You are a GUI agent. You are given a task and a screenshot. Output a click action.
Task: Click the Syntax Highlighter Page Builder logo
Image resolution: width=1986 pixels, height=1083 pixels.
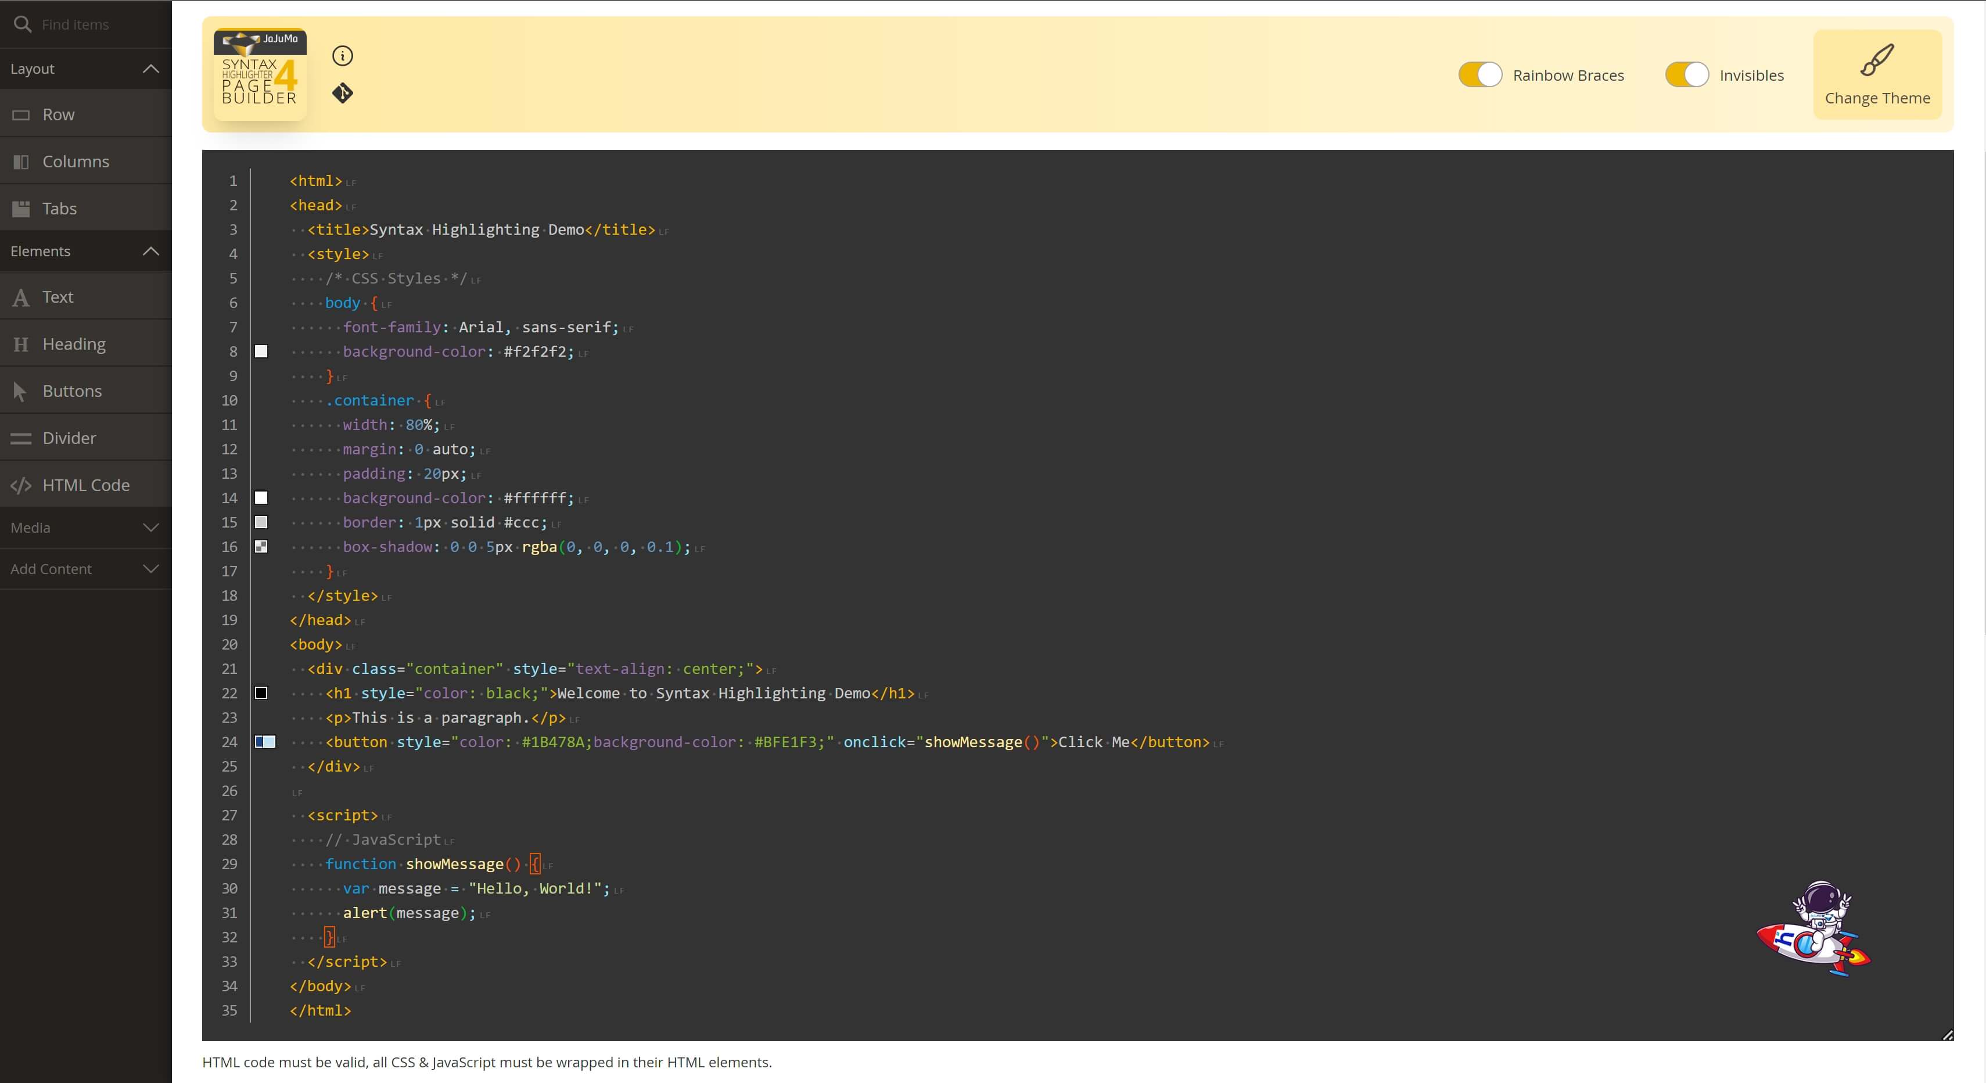(260, 74)
